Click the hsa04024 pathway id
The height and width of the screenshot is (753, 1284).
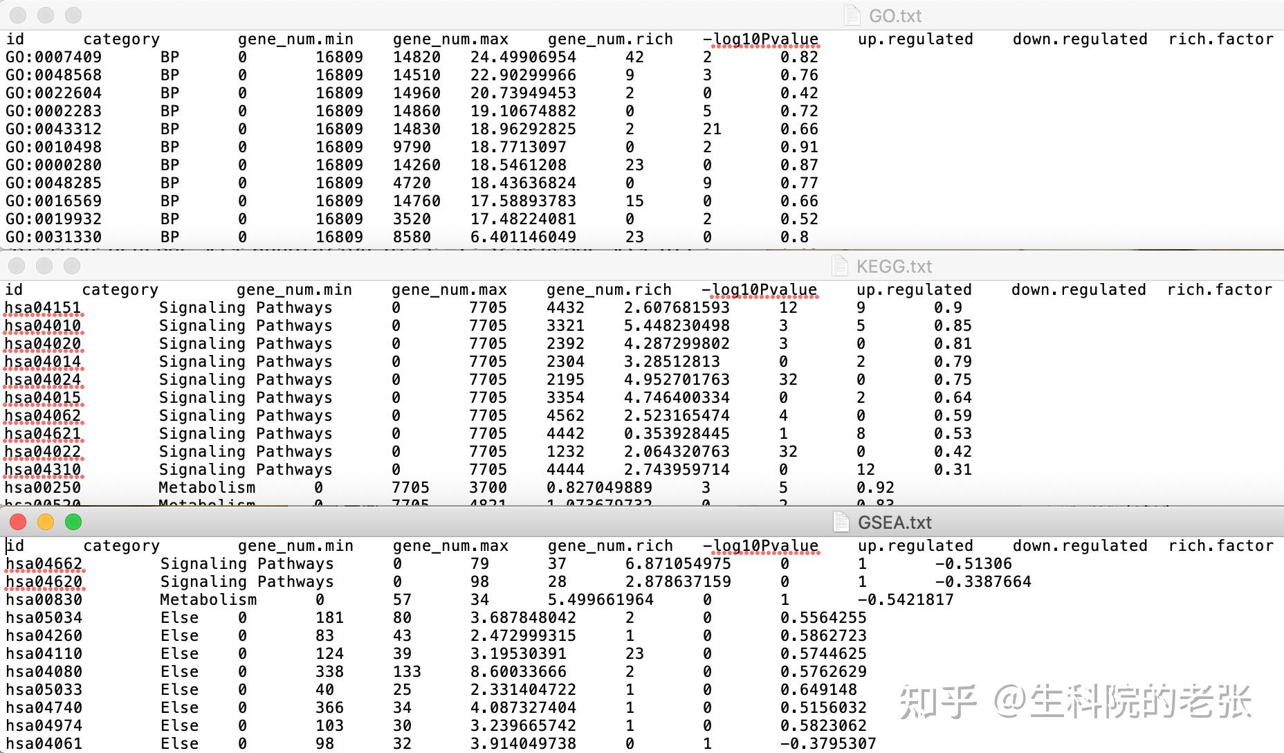pyautogui.click(x=43, y=379)
